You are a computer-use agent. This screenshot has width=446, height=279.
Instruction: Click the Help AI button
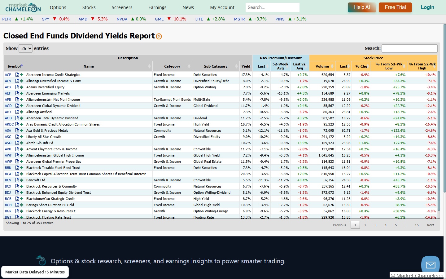pos(362,7)
